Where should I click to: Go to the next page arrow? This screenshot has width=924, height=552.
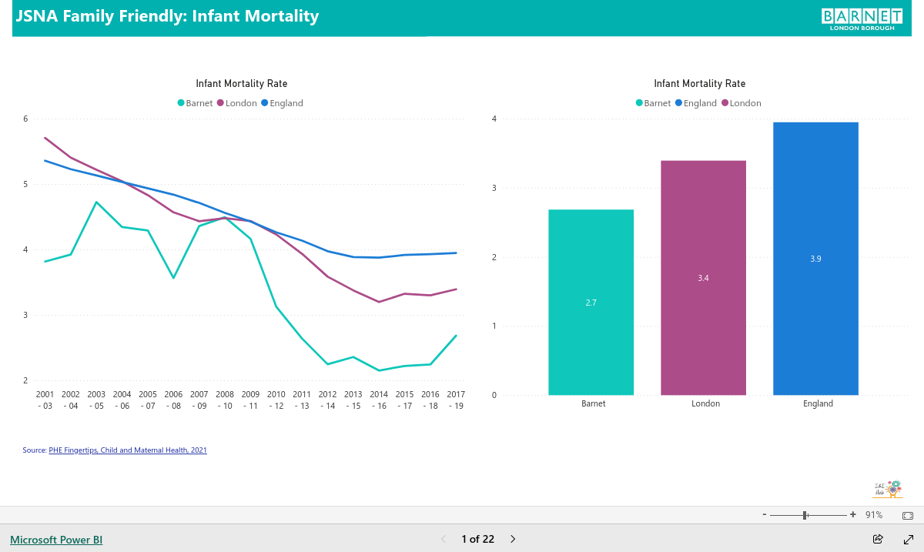coord(514,539)
